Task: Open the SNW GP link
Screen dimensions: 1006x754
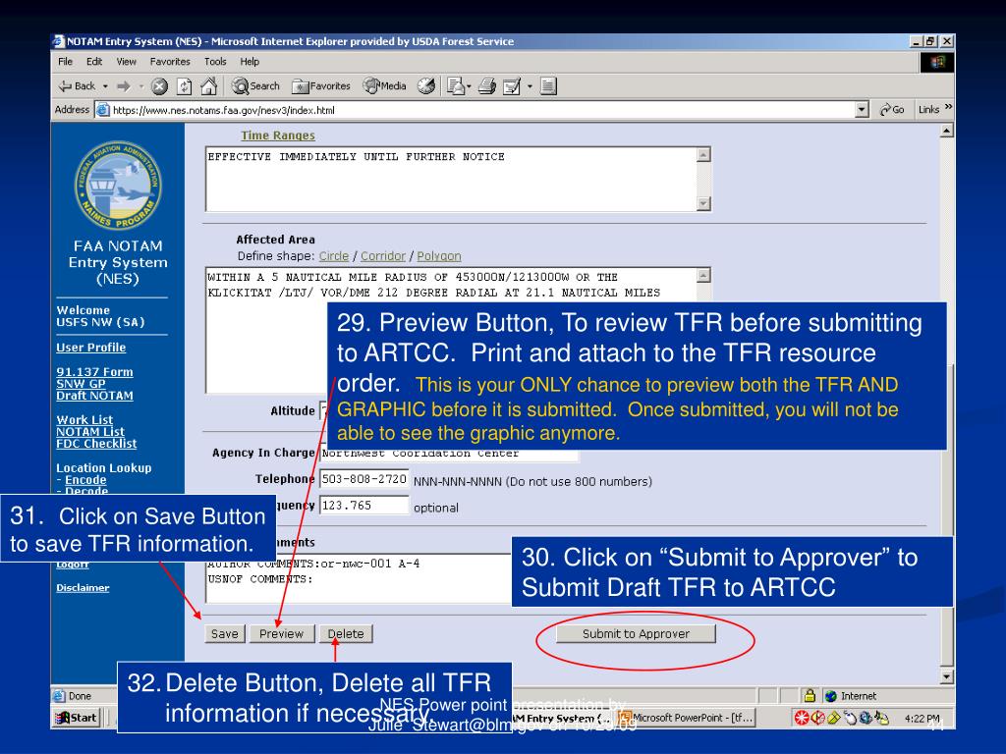Action: [81, 384]
